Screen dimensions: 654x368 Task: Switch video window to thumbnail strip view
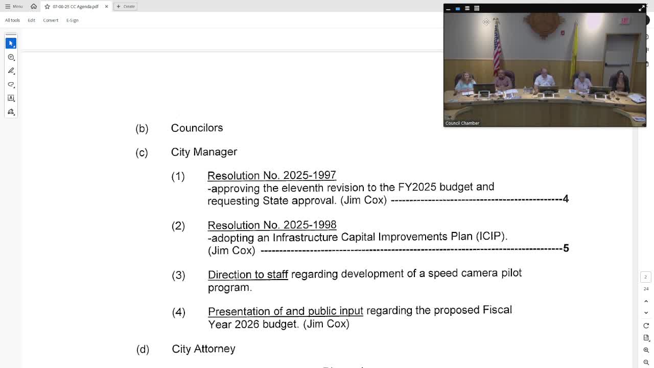coord(467,8)
